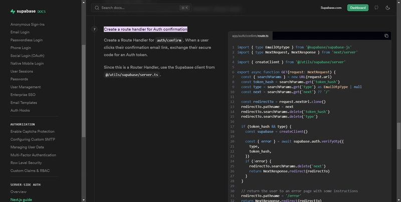Open Enterprise SSO page
401x202 pixels.
(x=23, y=95)
